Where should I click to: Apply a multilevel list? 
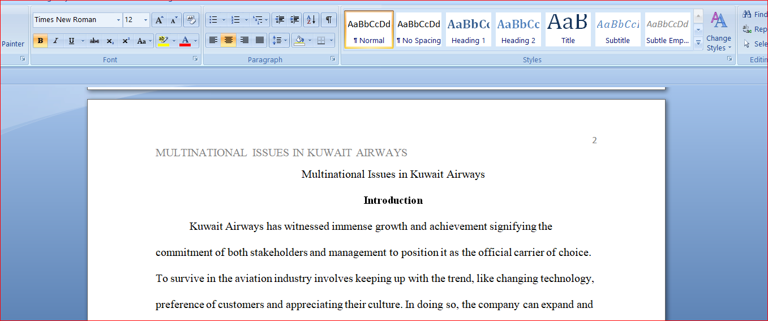[x=258, y=20]
